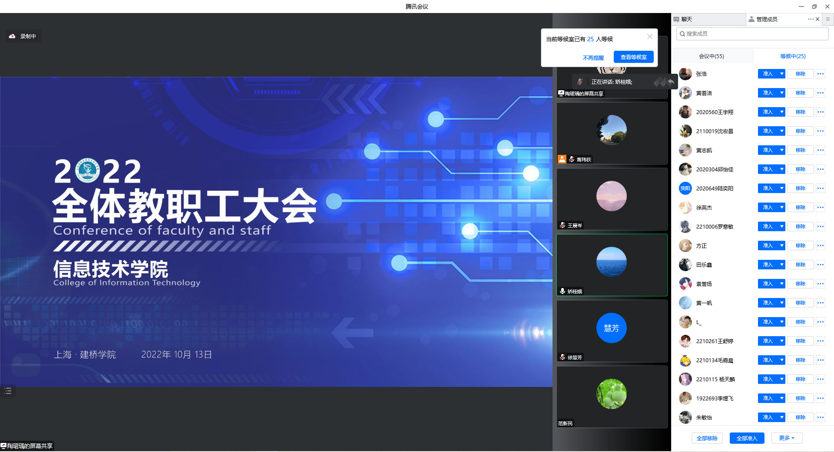Open the three-dot menu beside 管理成员
This screenshot has width=834, height=452.
tap(811, 19)
